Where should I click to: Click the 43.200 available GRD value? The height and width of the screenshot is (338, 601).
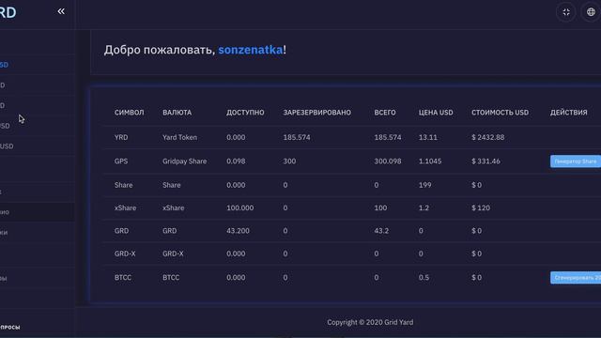[x=238, y=231]
